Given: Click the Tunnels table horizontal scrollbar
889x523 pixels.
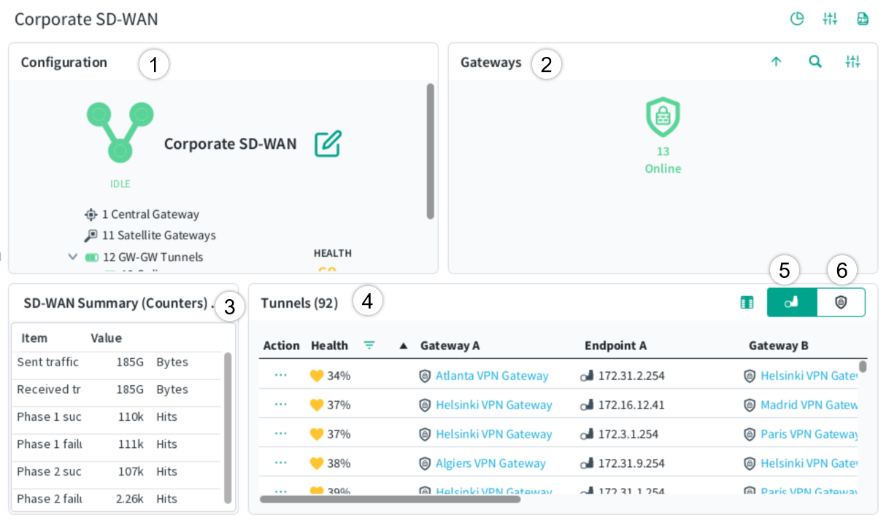Looking at the screenshot, I should [390, 500].
